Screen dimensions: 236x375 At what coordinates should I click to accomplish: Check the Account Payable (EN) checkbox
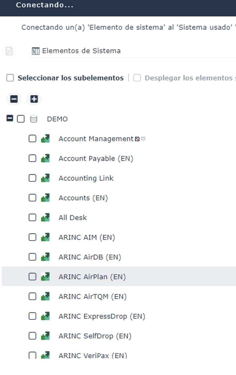click(x=32, y=158)
